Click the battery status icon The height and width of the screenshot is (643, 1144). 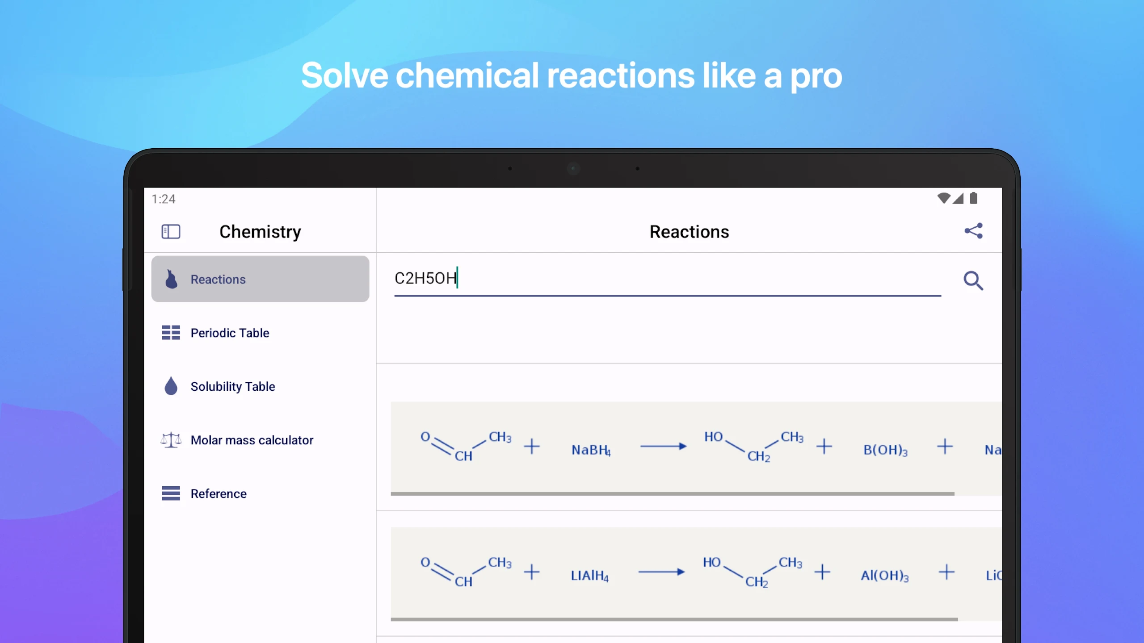(x=974, y=198)
